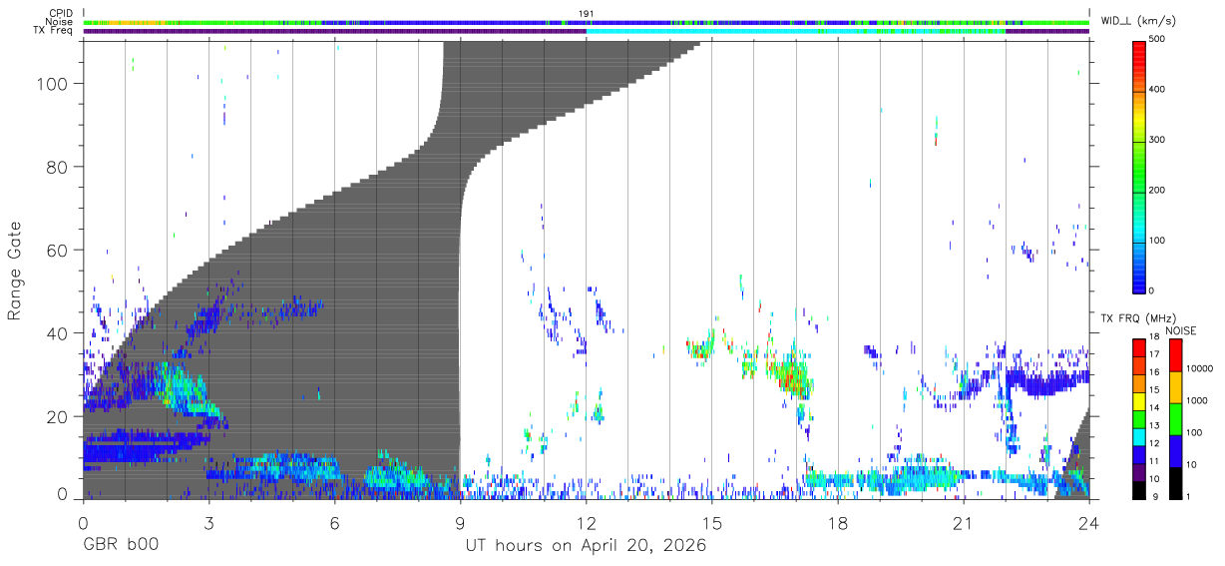Click the cyan segment of TX Freq strip
The image size is (1225, 566).
796,31
